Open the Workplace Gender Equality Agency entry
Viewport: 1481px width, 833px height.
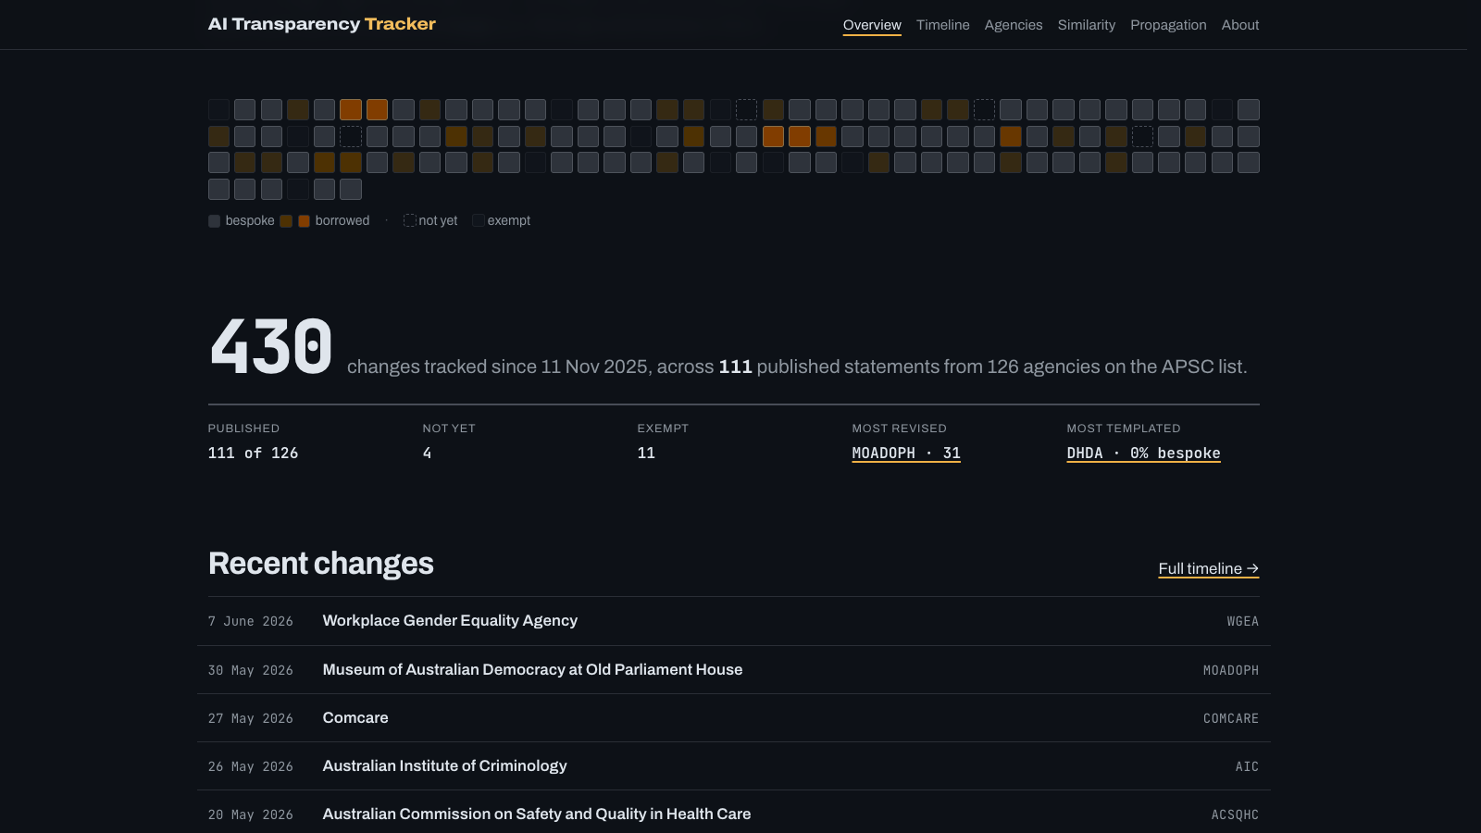[x=733, y=621]
